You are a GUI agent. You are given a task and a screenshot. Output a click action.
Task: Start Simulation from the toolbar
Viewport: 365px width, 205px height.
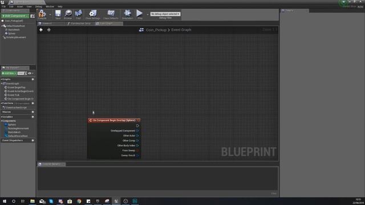(127, 14)
